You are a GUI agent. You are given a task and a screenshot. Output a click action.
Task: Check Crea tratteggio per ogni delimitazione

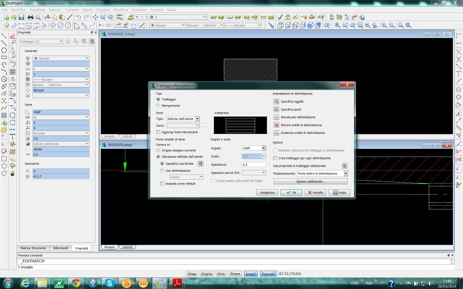pyautogui.click(x=275, y=158)
